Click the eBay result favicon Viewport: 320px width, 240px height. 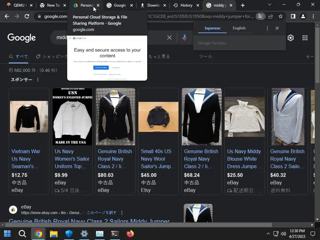click(13, 210)
